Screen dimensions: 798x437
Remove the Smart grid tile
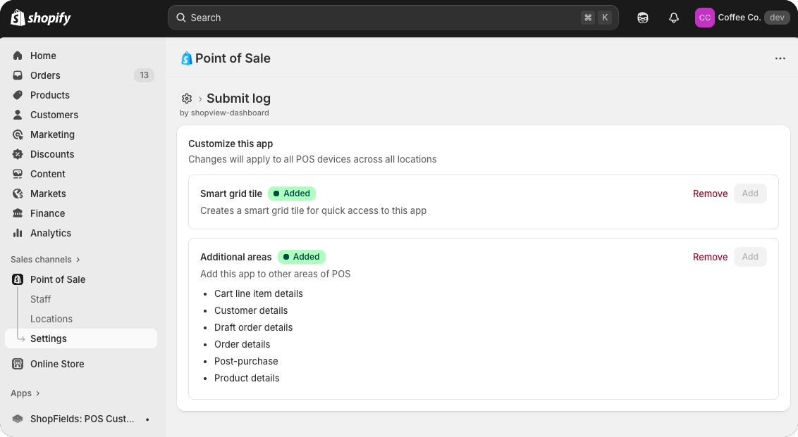(x=710, y=194)
